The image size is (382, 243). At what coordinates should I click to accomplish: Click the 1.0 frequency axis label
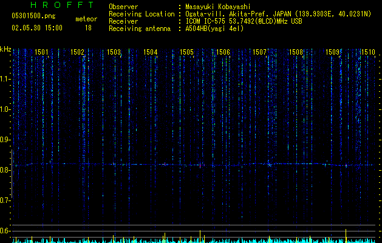pos(5,109)
